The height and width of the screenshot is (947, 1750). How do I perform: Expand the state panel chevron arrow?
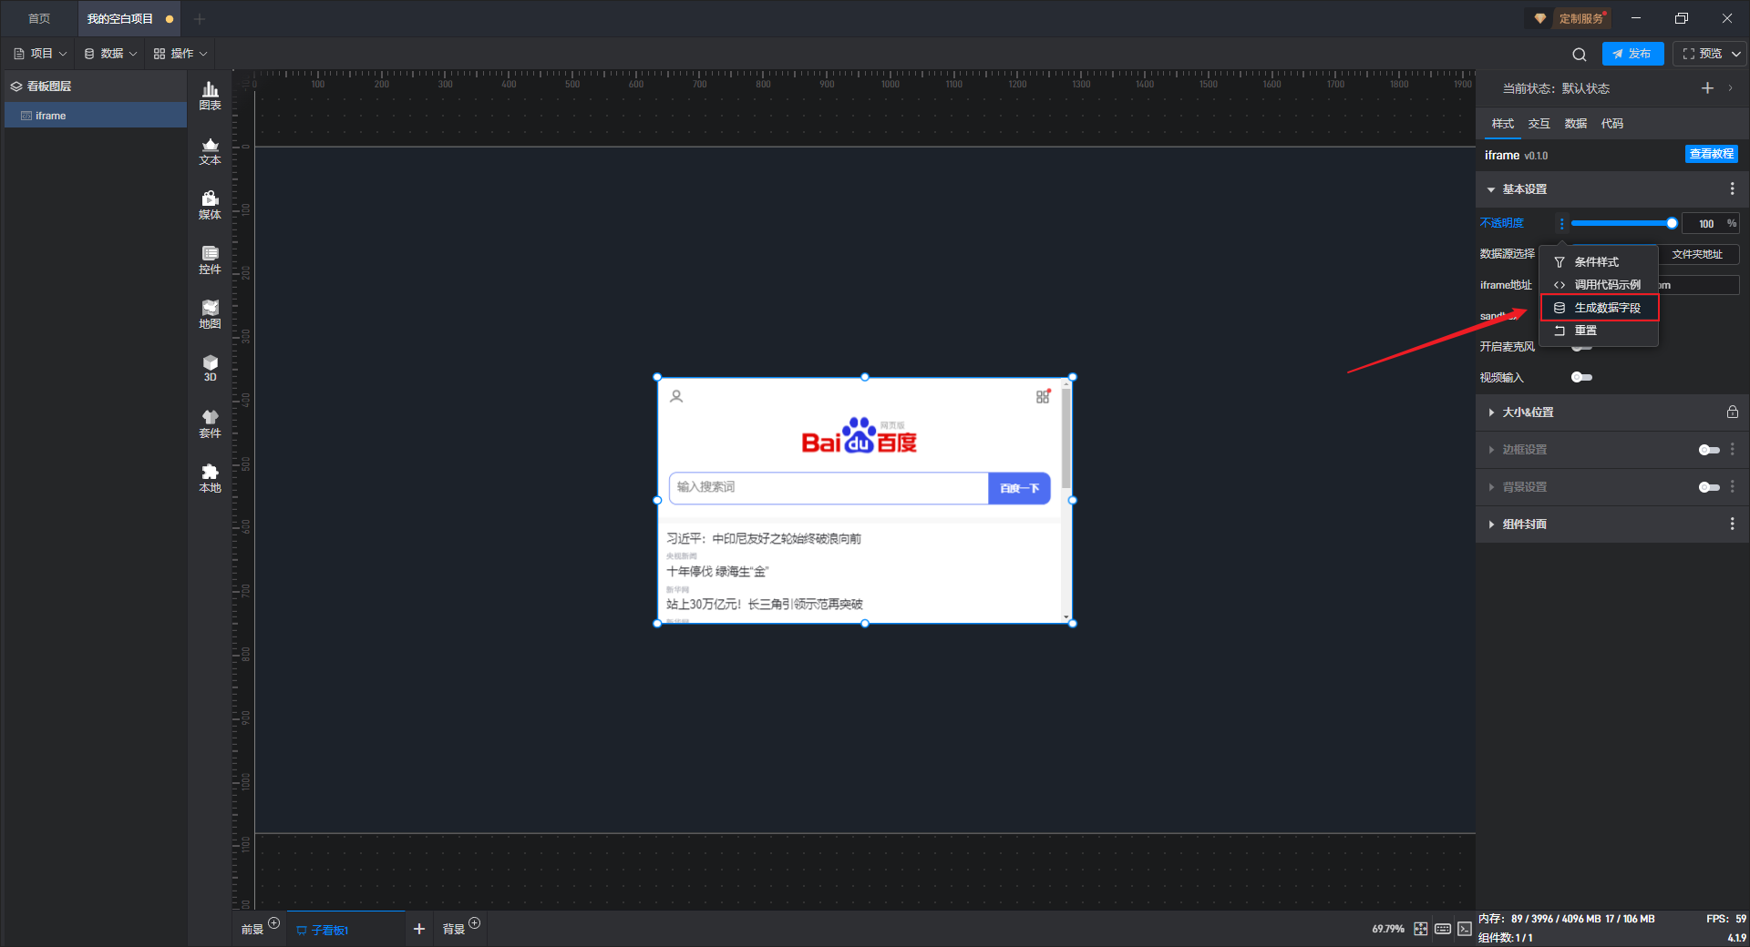pyautogui.click(x=1731, y=88)
